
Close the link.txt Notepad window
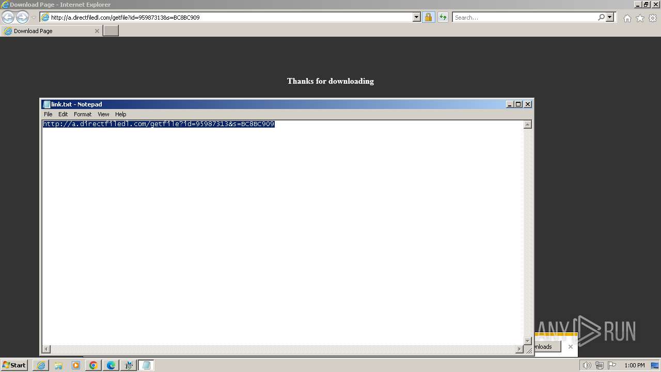coord(528,104)
